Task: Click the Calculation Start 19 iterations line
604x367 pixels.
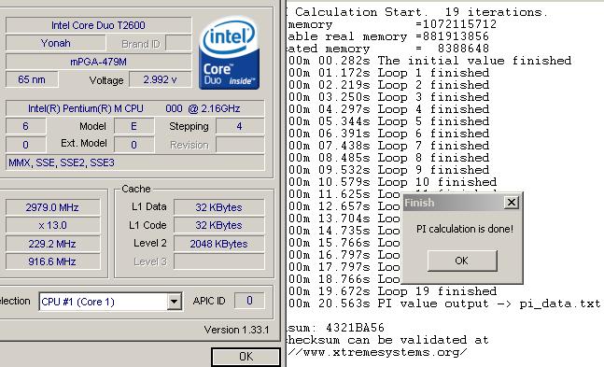Action: 417,12
